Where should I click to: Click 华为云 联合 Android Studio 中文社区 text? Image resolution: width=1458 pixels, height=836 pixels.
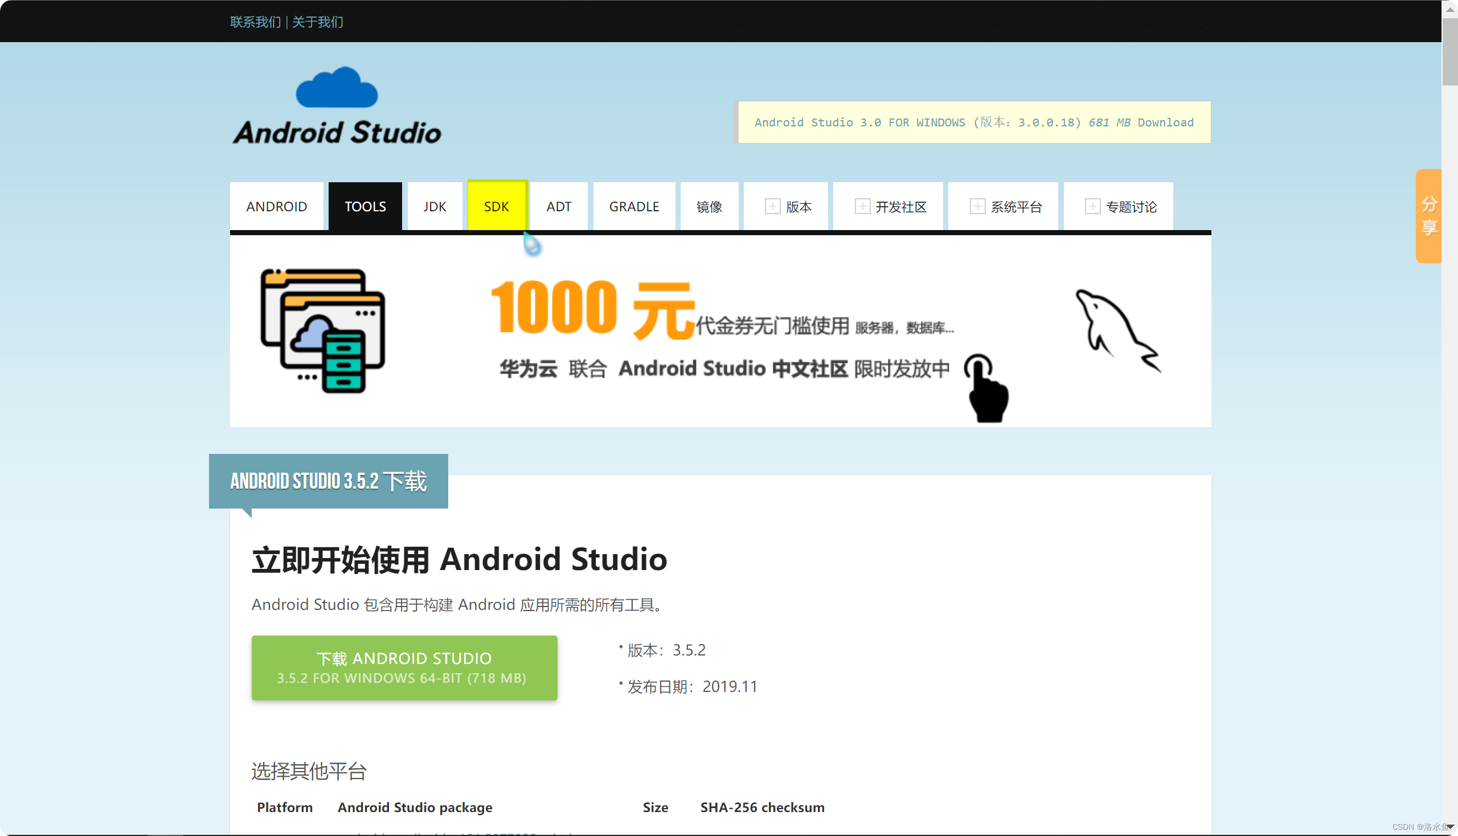pos(674,368)
